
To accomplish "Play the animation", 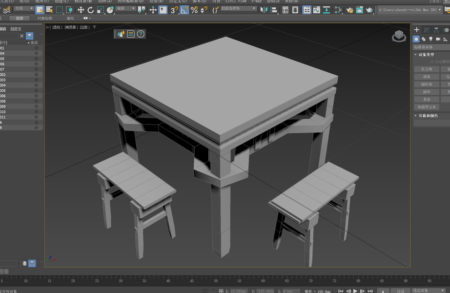I will [355, 291].
